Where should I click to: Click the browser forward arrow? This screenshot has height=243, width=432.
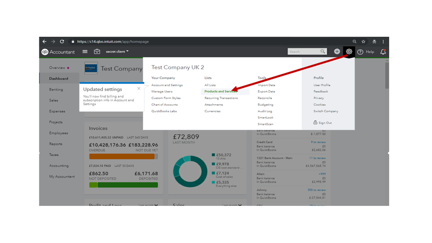point(53,42)
